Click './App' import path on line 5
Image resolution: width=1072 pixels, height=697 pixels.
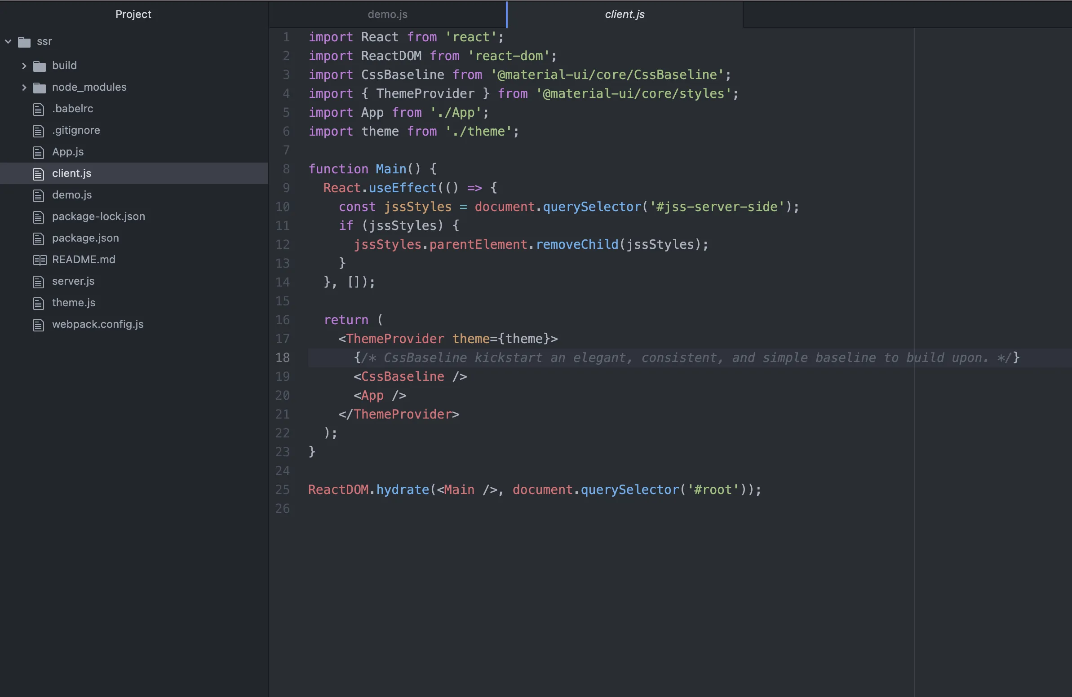tap(456, 113)
